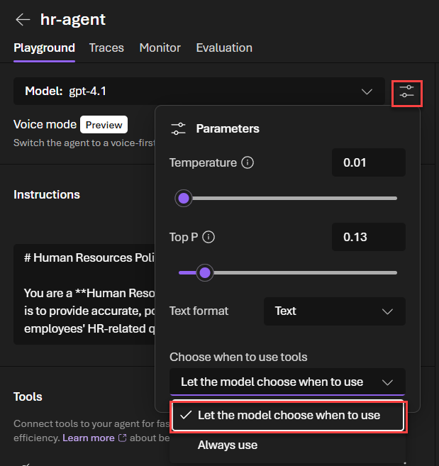Image resolution: width=439 pixels, height=466 pixels.
Task: Click the Top P info icon
Action: pos(209,238)
